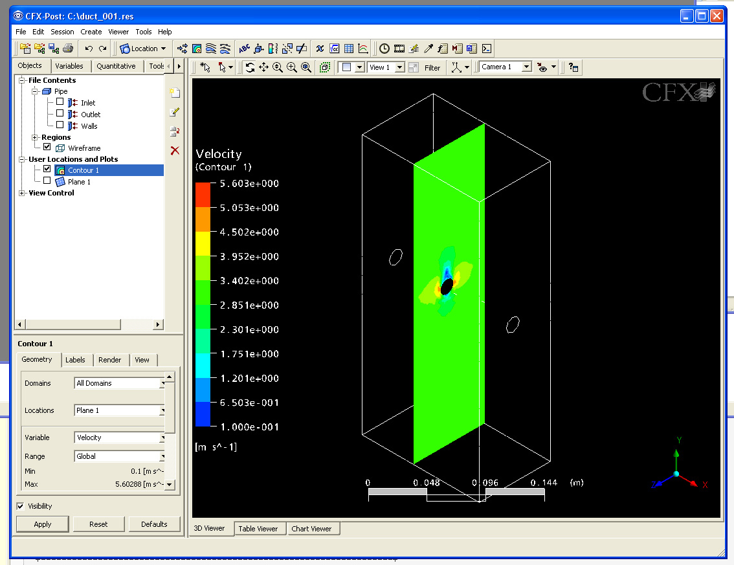This screenshot has height=565, width=734.
Task: Open the Timestep Selector clock icon
Action: [384, 48]
